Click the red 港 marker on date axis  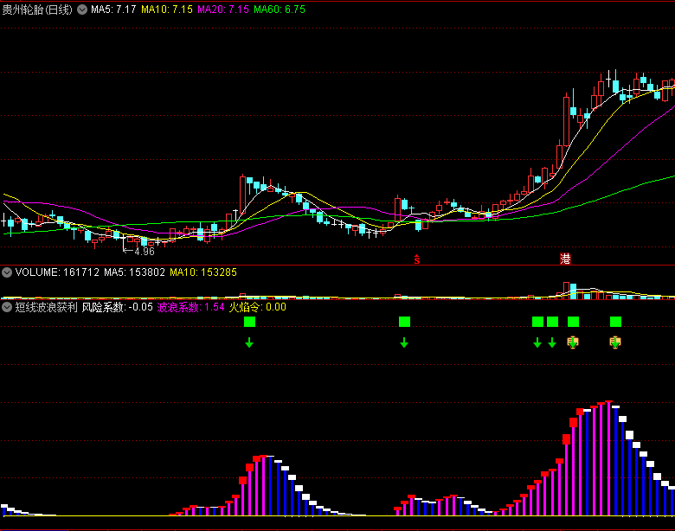click(x=565, y=259)
